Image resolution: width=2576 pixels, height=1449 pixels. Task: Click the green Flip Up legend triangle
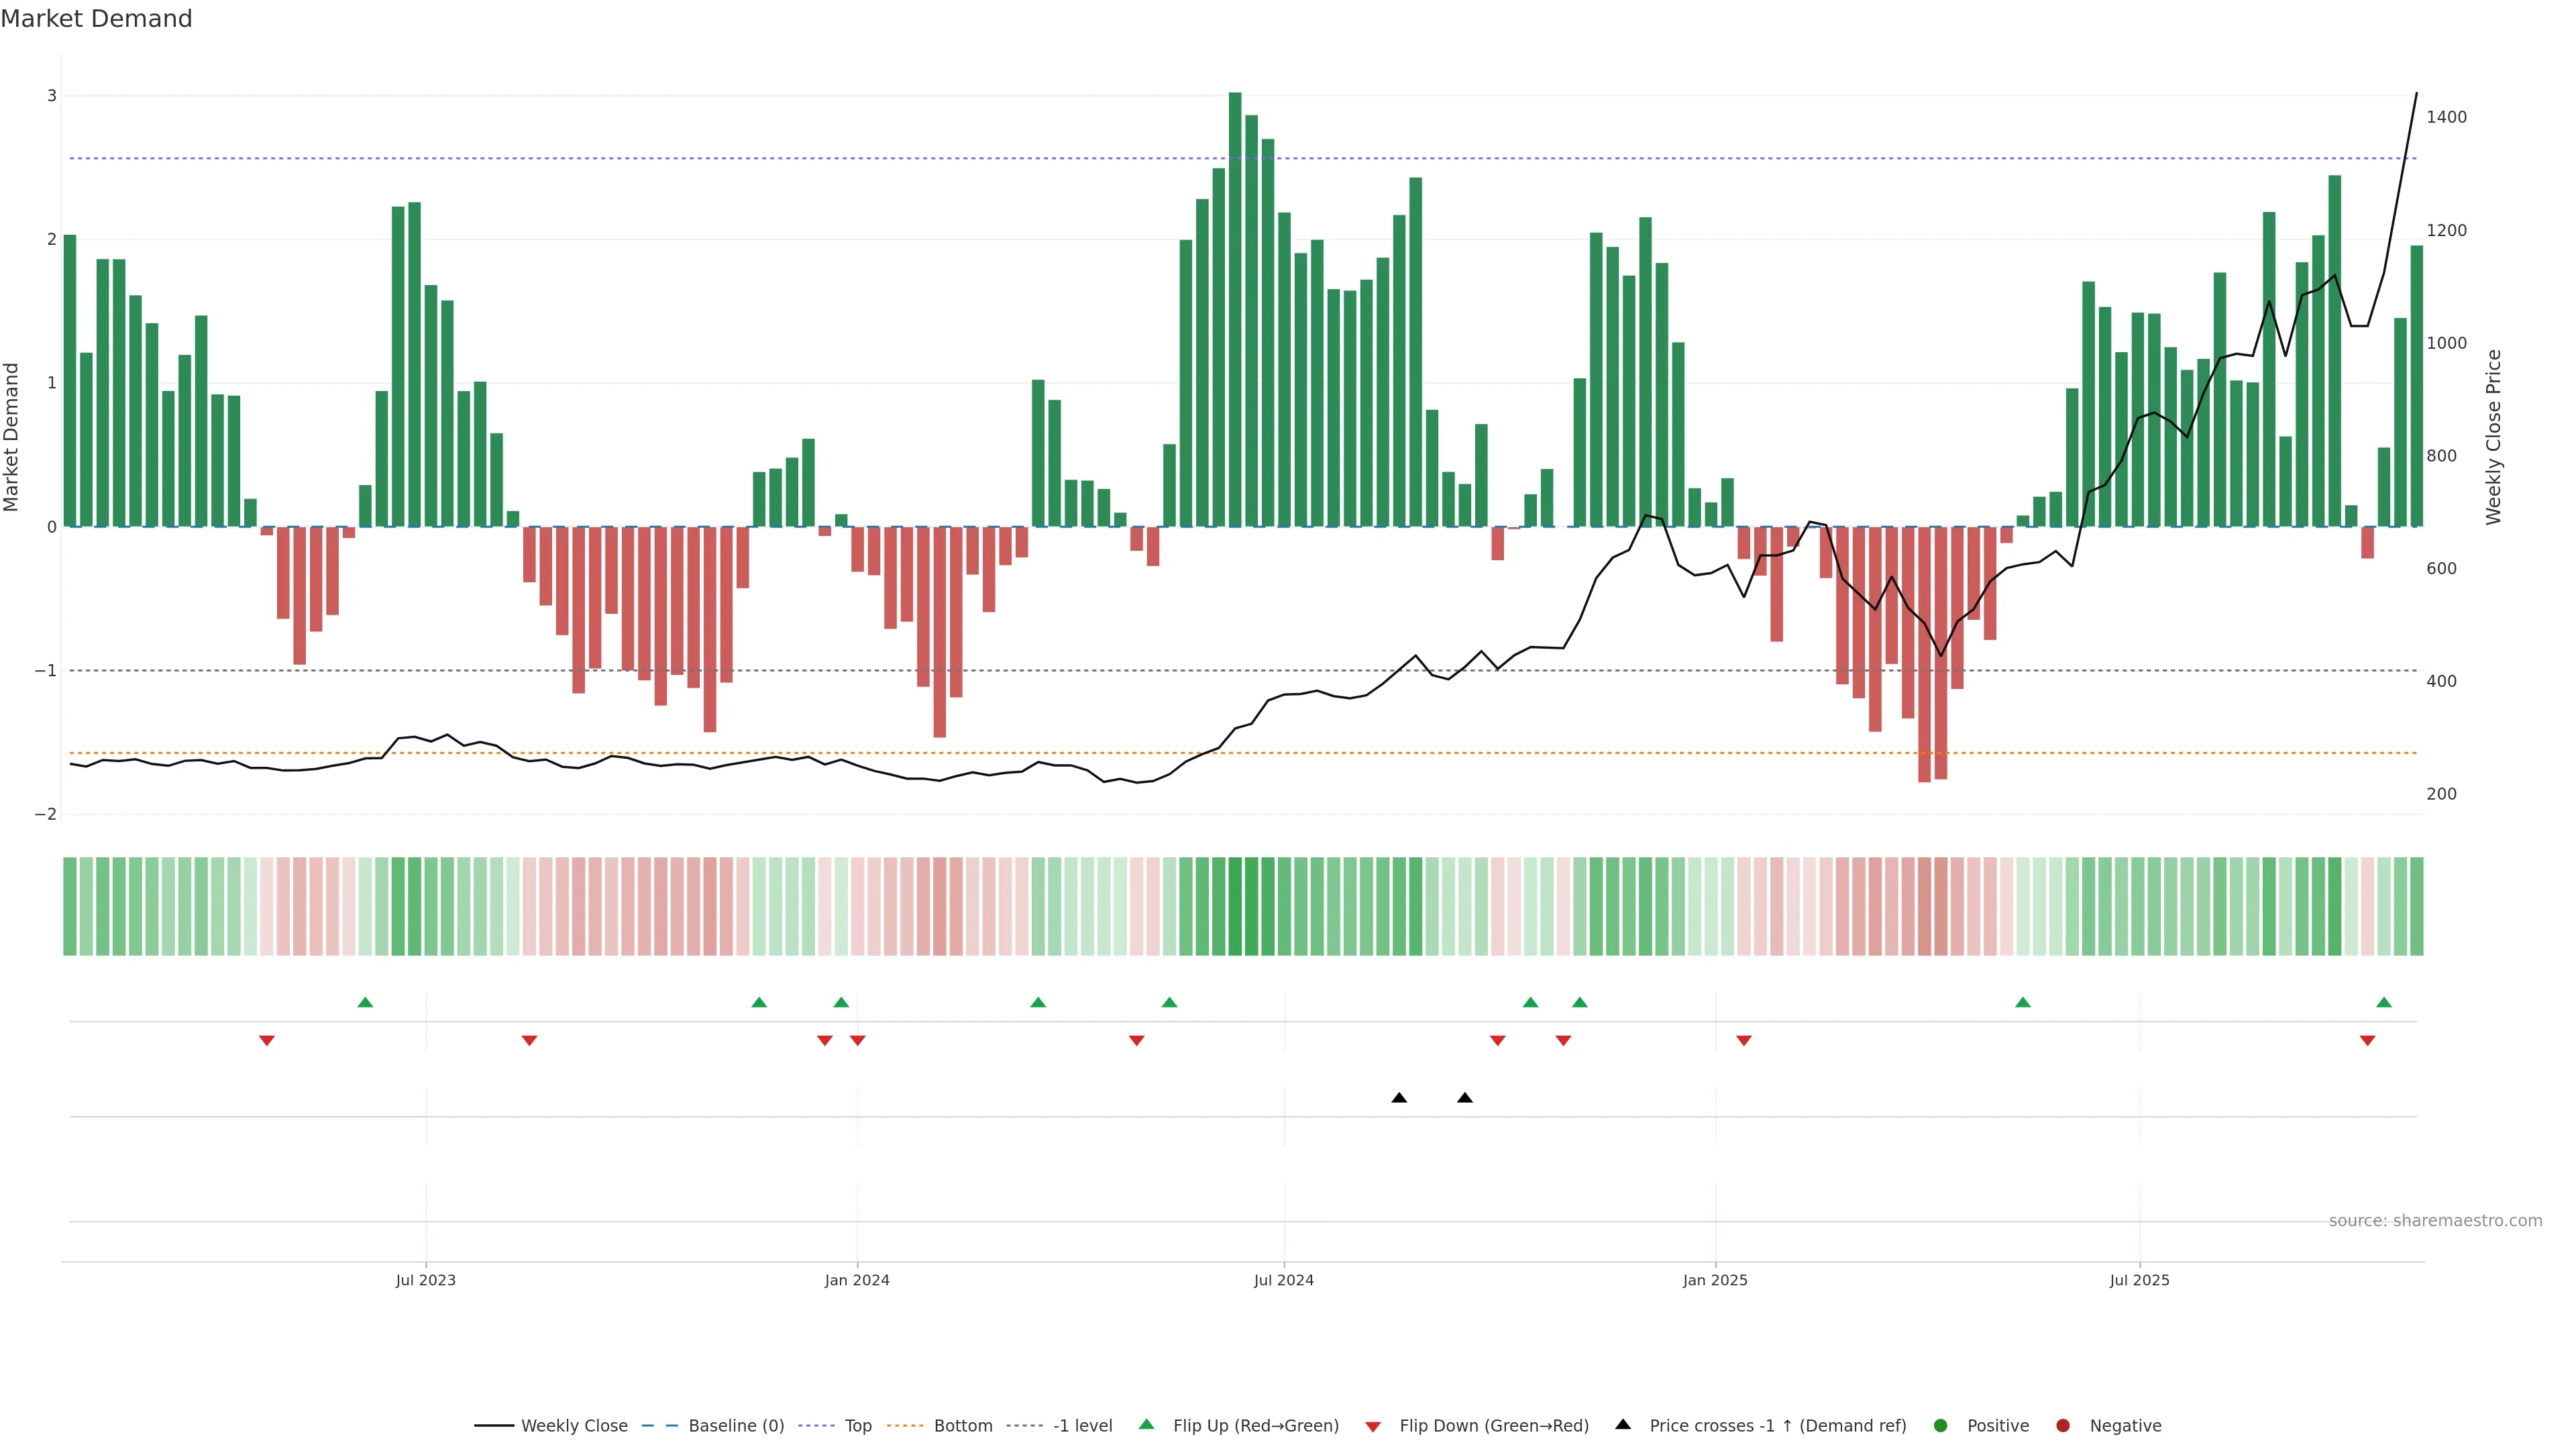tap(1146, 1424)
